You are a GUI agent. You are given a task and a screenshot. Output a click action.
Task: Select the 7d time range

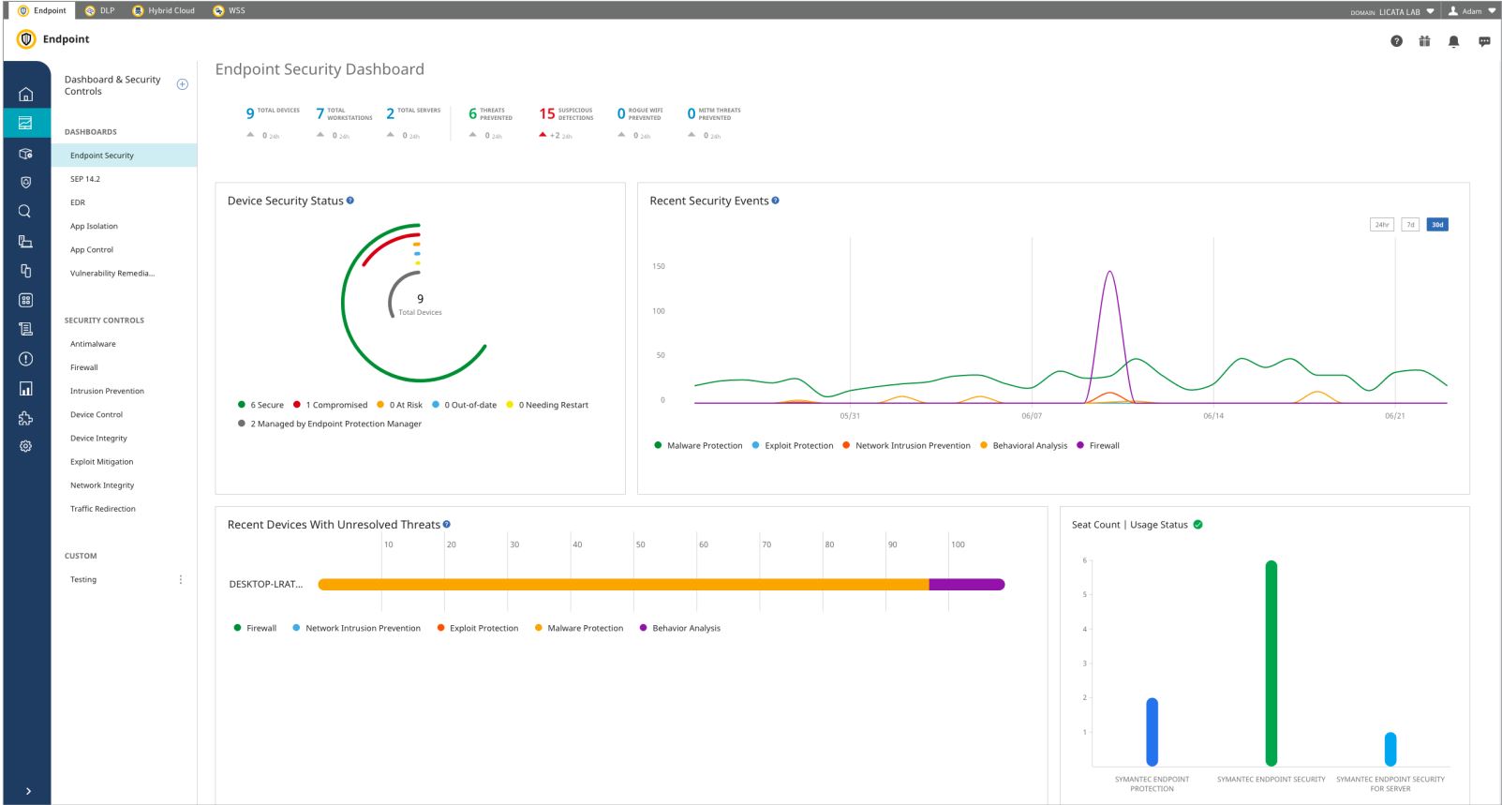click(1410, 225)
